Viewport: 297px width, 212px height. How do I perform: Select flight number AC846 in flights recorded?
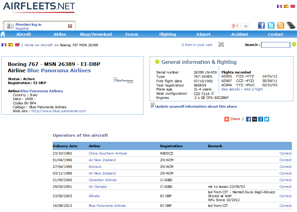pyautogui.click(x=226, y=85)
